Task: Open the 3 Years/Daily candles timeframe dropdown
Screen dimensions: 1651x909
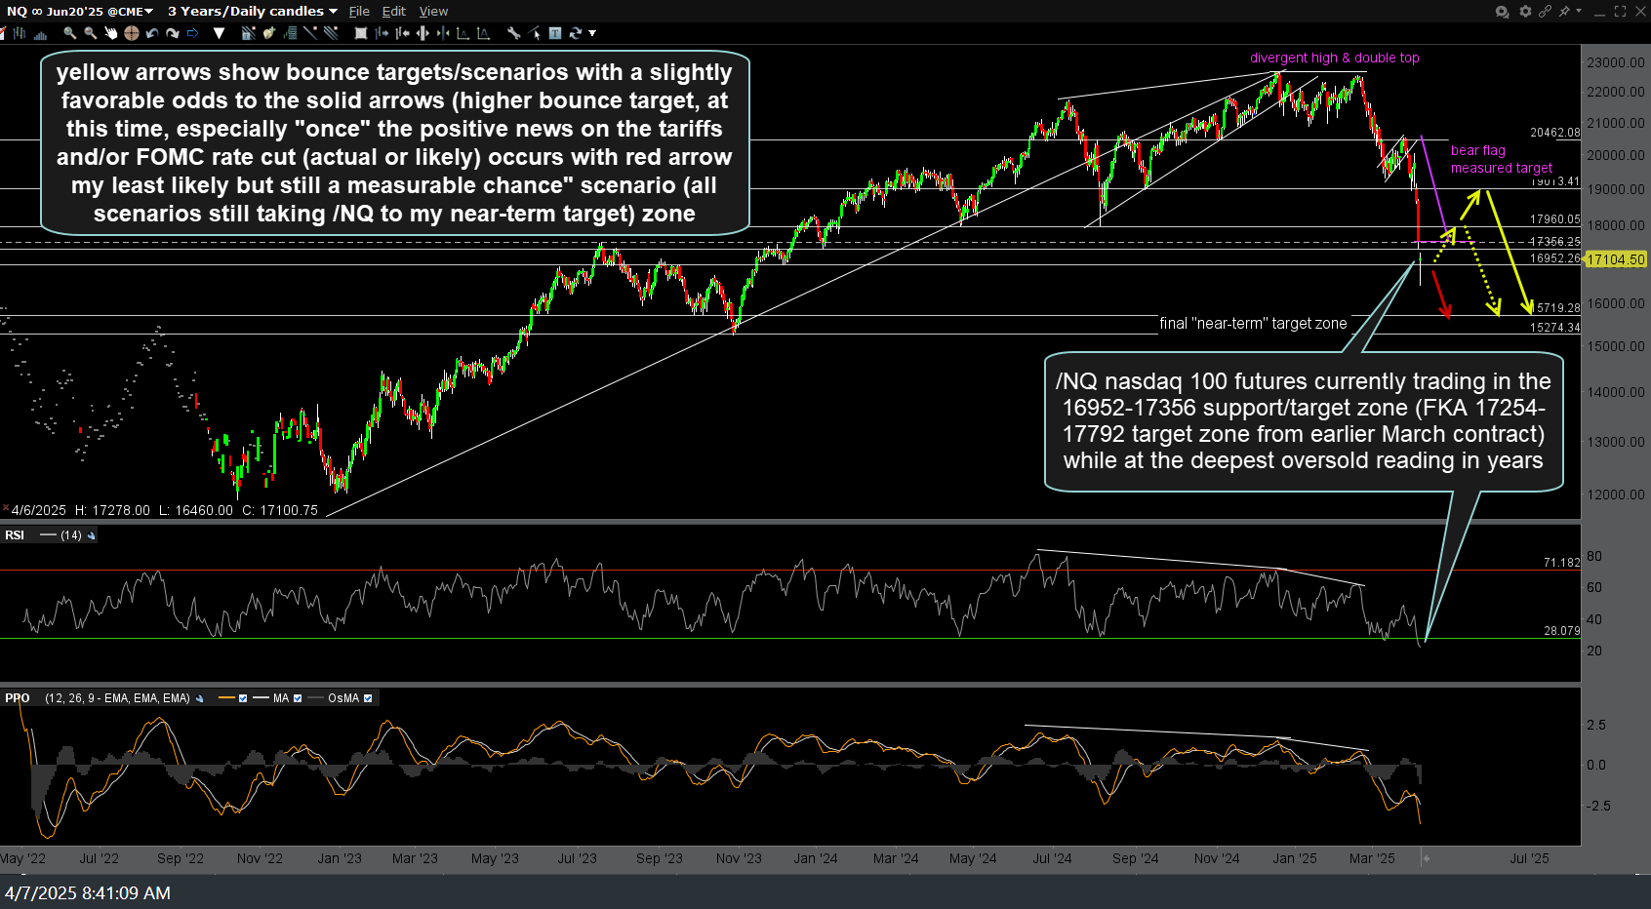Action: pos(332,11)
